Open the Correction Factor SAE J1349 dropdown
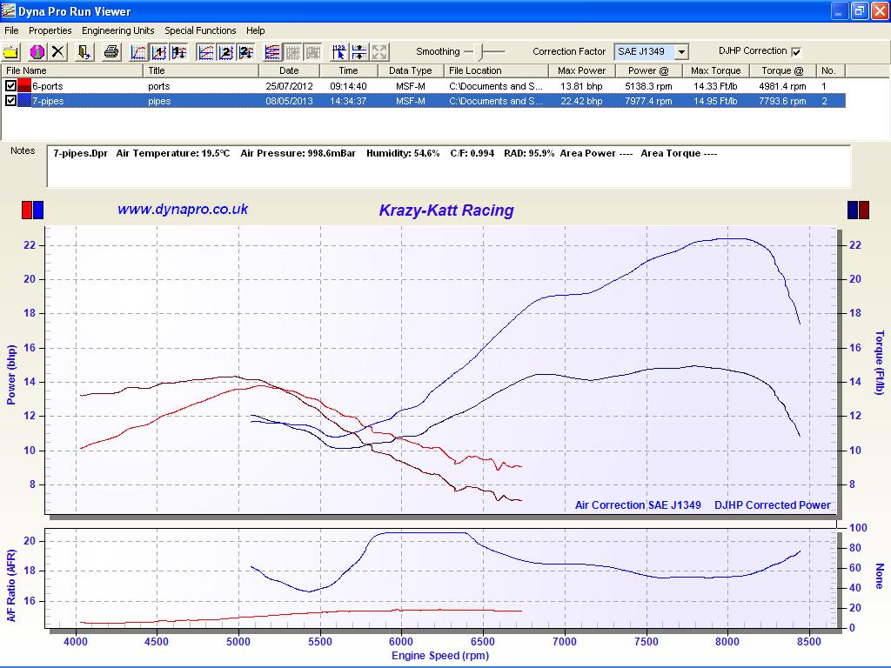The width and height of the screenshot is (891, 668). tap(681, 52)
